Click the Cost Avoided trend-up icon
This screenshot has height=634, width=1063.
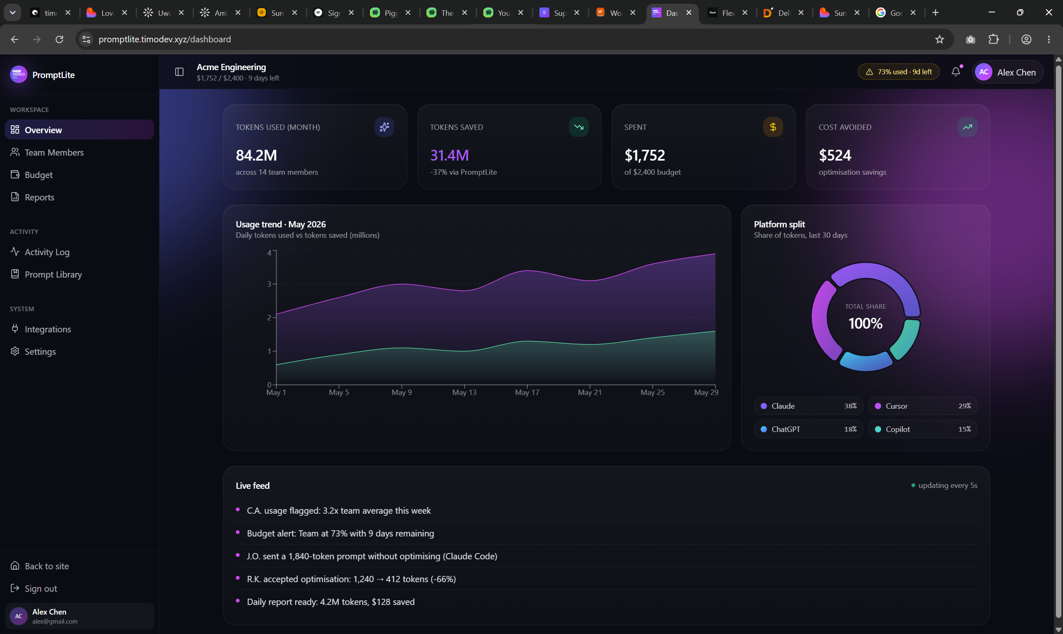pyautogui.click(x=967, y=127)
